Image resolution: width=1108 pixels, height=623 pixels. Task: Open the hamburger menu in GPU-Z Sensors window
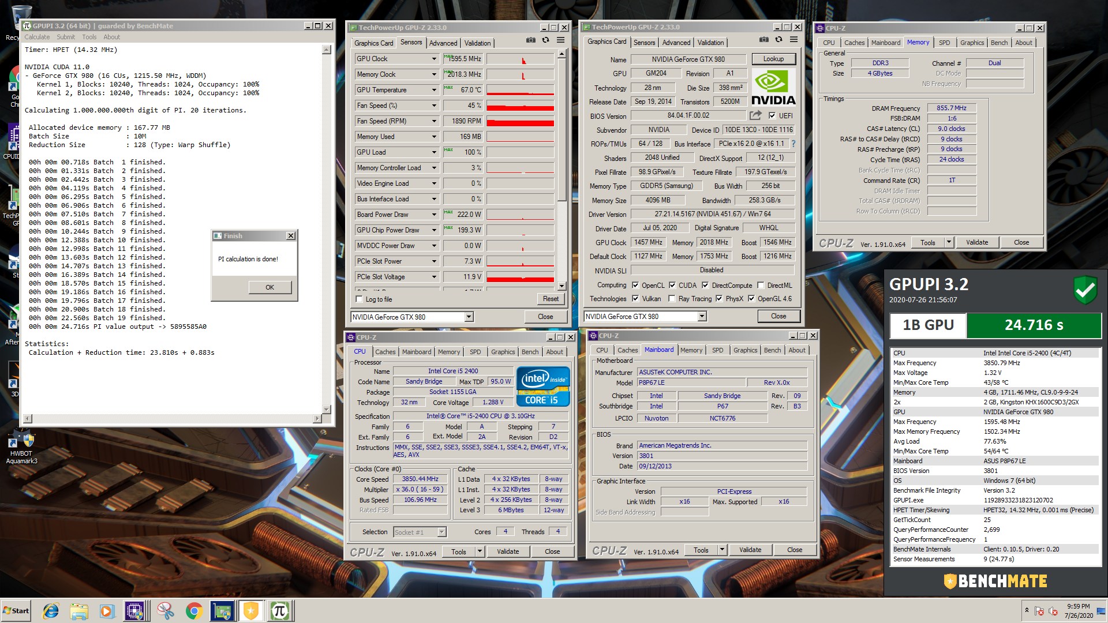(560, 40)
